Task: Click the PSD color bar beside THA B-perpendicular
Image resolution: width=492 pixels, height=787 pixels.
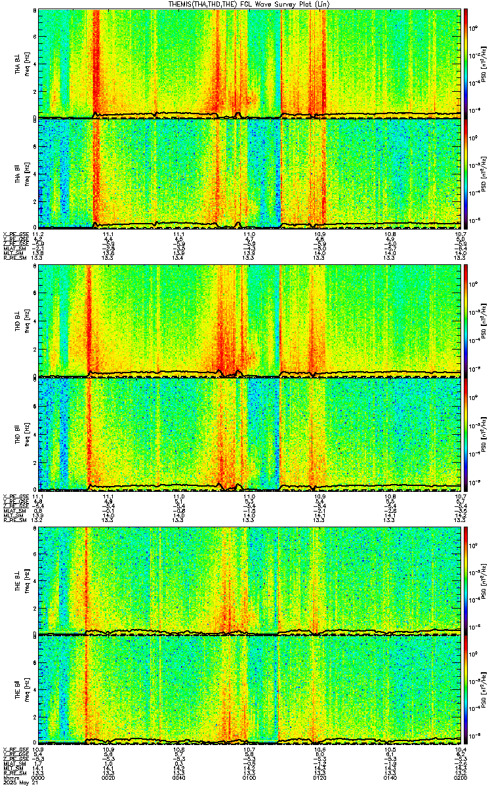Action: click(x=466, y=64)
